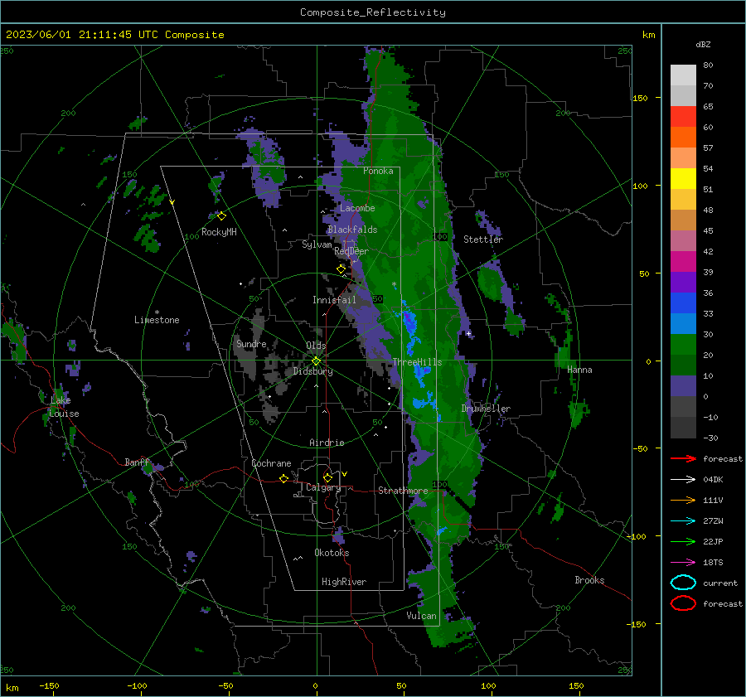The height and width of the screenshot is (697, 746).
Task: Click the Hanna label on map
Action: 579,370
